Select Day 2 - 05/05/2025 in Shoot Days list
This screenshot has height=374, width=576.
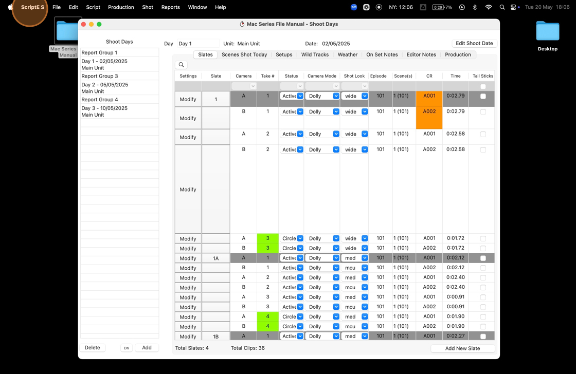[119, 88]
